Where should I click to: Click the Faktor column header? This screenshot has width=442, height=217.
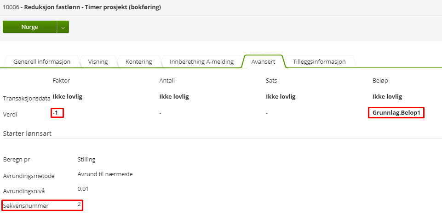point(61,80)
